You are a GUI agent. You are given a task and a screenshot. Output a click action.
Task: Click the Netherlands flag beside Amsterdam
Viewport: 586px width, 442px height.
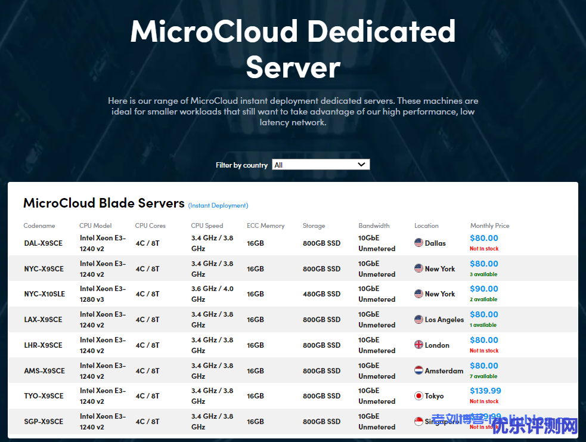point(418,370)
